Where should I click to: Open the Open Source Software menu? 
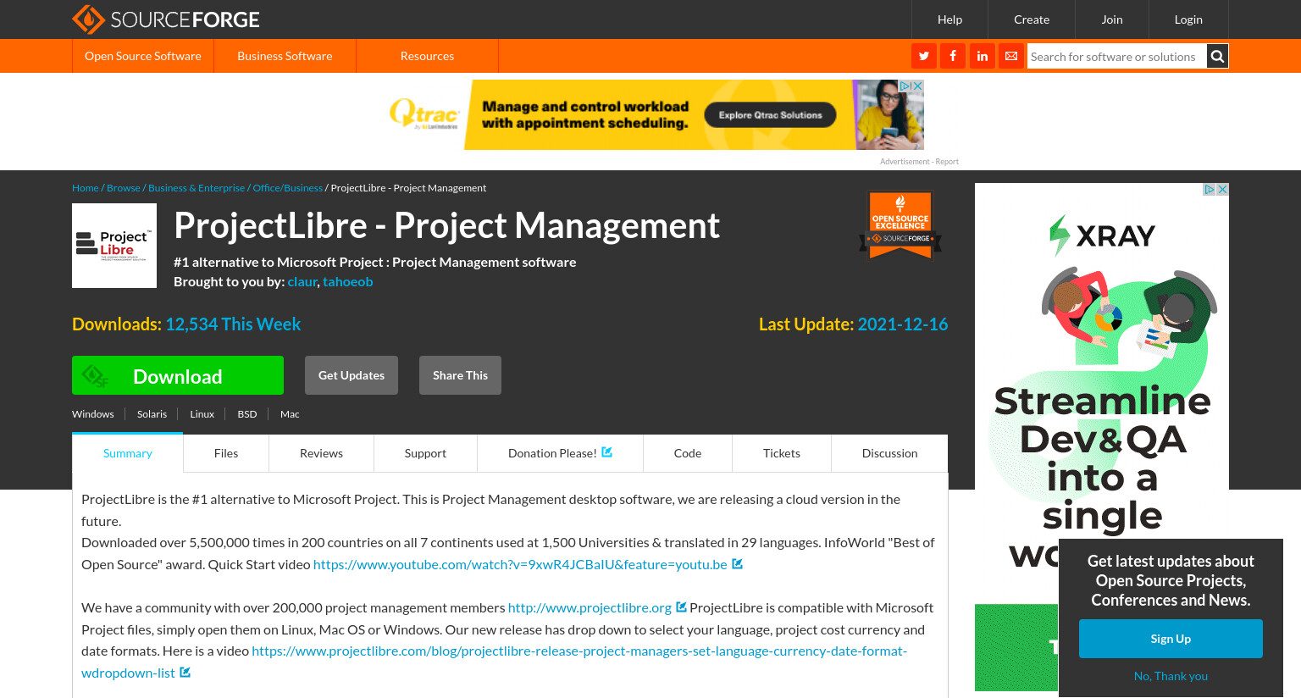click(x=143, y=56)
